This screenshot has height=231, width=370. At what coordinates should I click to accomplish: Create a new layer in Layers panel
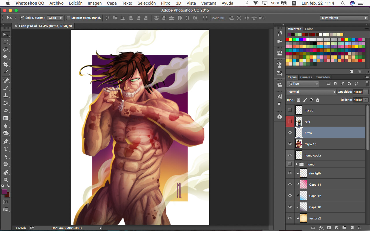[352, 228]
